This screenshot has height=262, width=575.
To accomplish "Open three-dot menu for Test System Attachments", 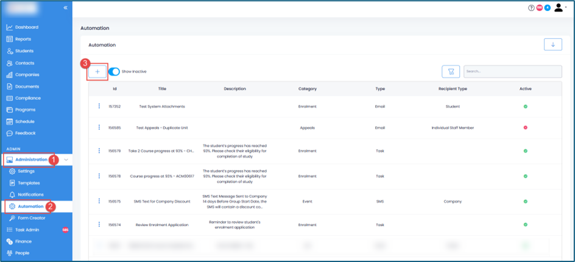I will click(99, 107).
